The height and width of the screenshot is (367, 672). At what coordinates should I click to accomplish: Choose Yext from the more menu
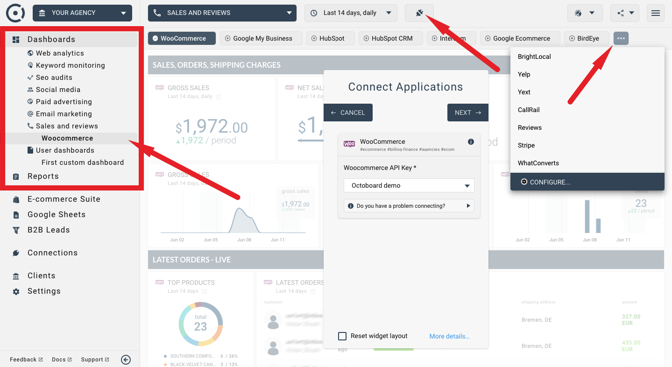pyautogui.click(x=587, y=92)
